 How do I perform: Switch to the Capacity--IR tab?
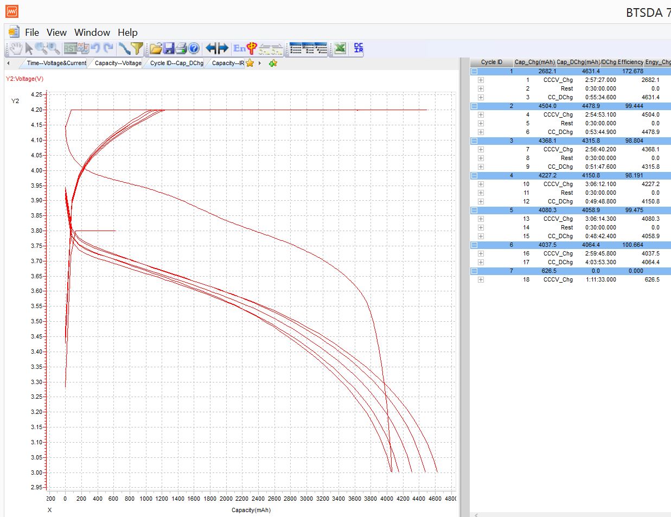(x=228, y=63)
